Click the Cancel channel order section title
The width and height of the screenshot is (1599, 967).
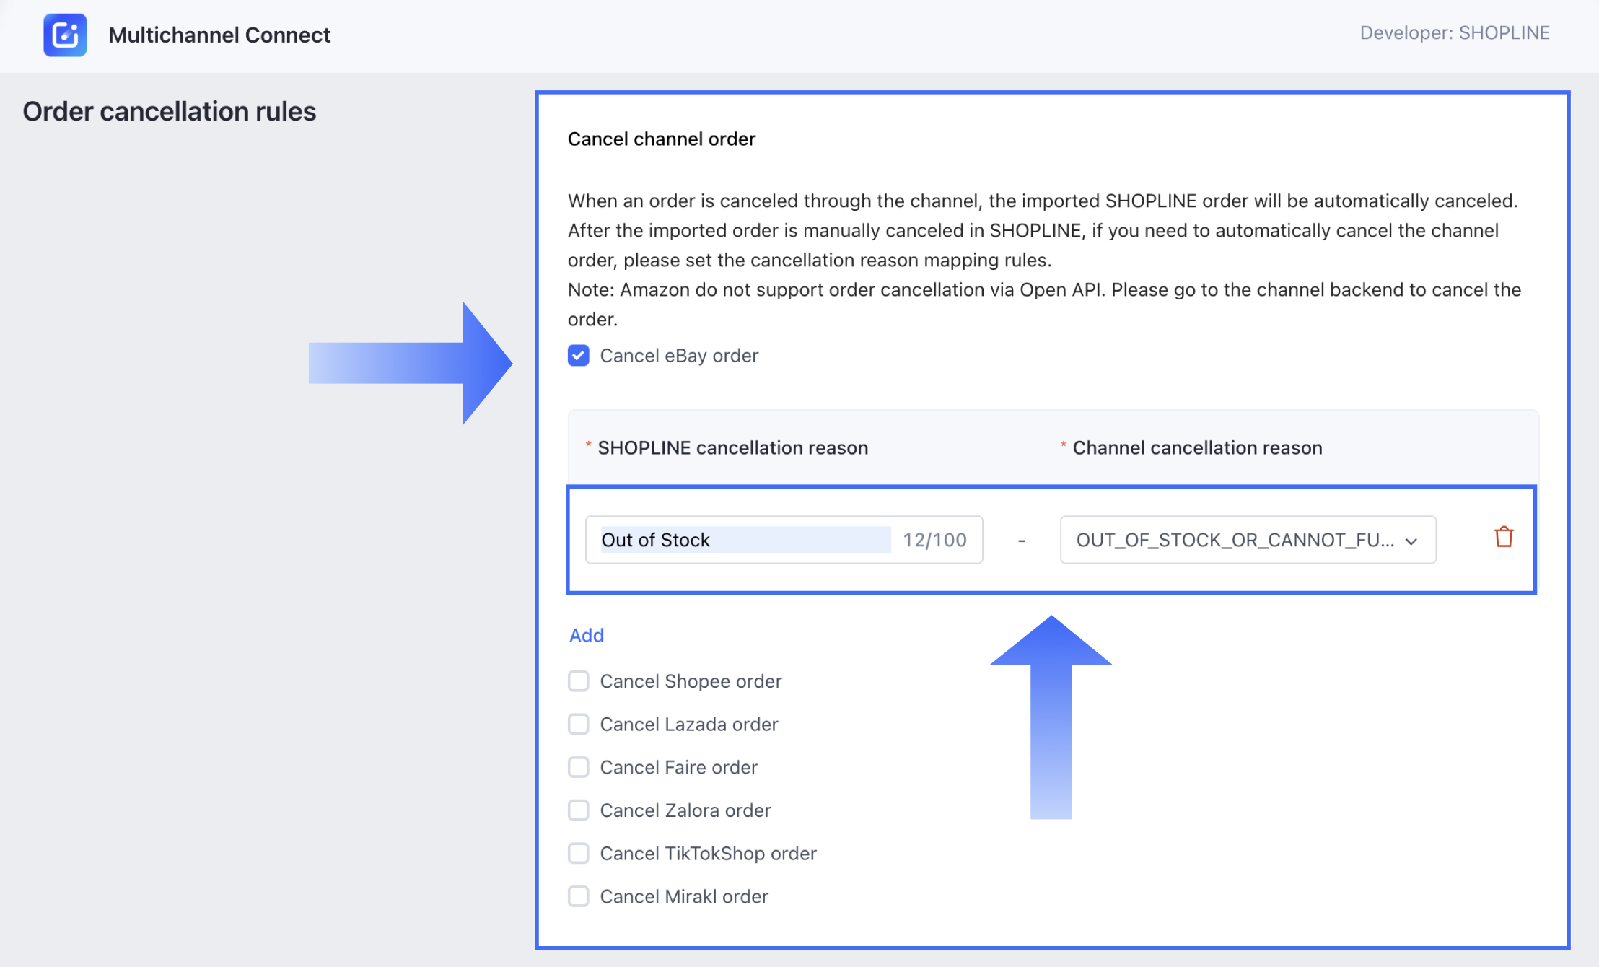(x=662, y=139)
